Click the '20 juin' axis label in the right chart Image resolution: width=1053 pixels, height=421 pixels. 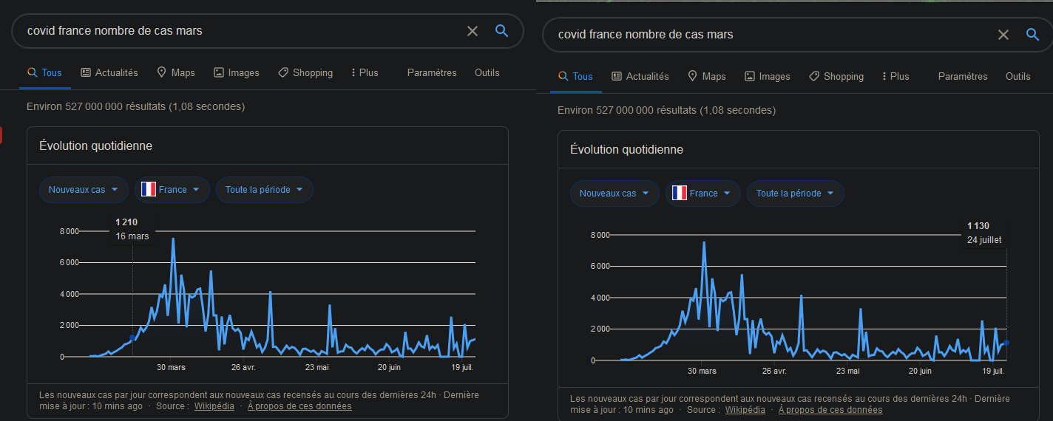pos(918,371)
